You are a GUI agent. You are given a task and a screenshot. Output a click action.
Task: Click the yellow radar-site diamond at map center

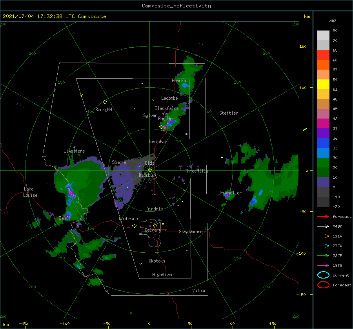point(150,170)
